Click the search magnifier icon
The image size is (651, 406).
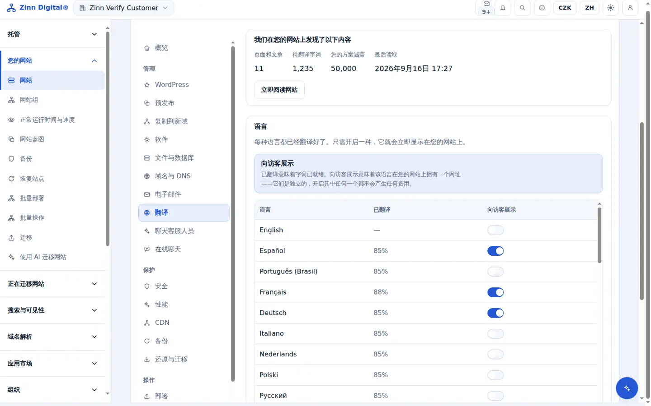point(522,8)
